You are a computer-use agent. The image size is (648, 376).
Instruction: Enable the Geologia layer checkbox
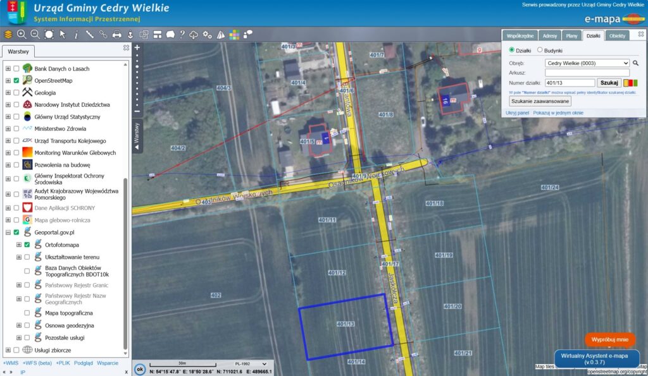click(16, 93)
